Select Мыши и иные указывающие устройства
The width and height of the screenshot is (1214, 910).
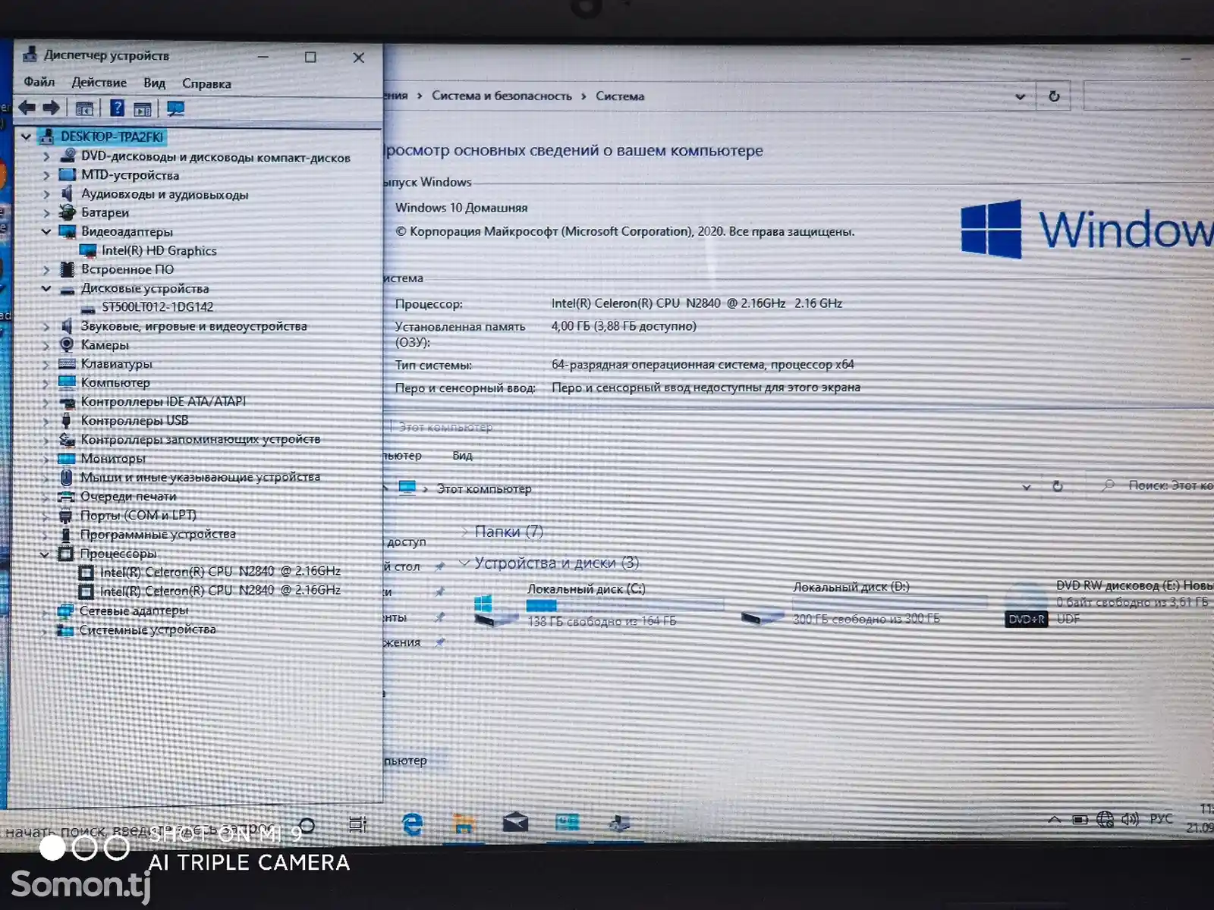pos(200,477)
